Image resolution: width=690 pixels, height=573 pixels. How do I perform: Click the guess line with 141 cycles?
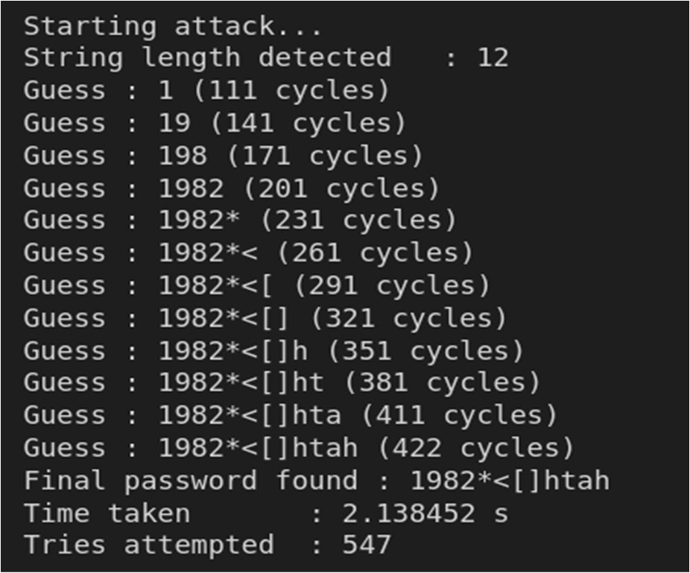click(x=215, y=123)
